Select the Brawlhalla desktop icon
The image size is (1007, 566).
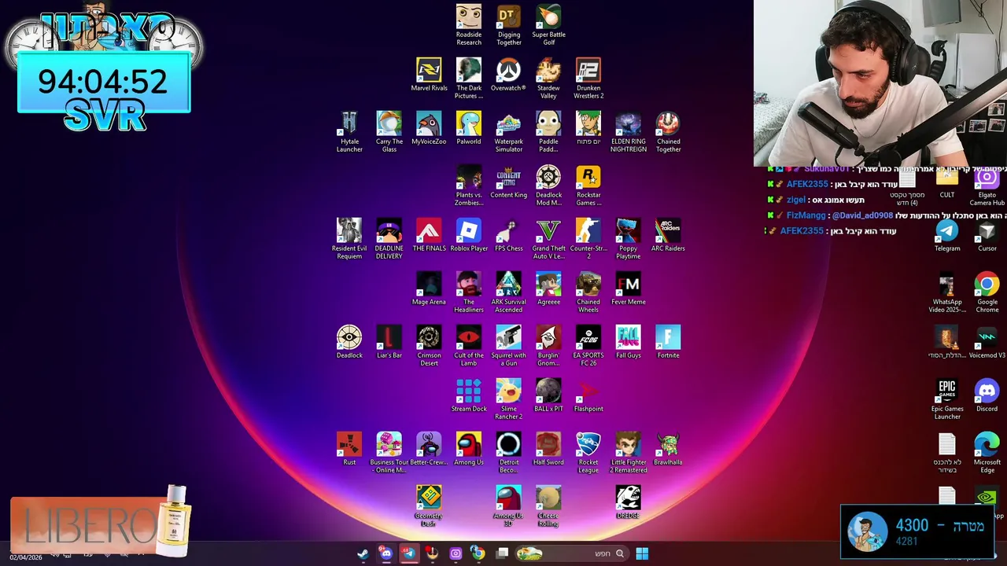[669, 449]
